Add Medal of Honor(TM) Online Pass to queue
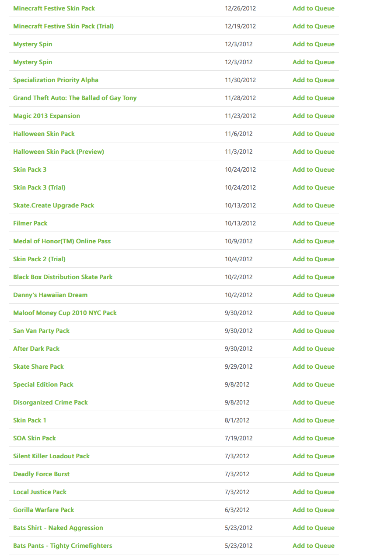The image size is (370, 557). point(314,241)
